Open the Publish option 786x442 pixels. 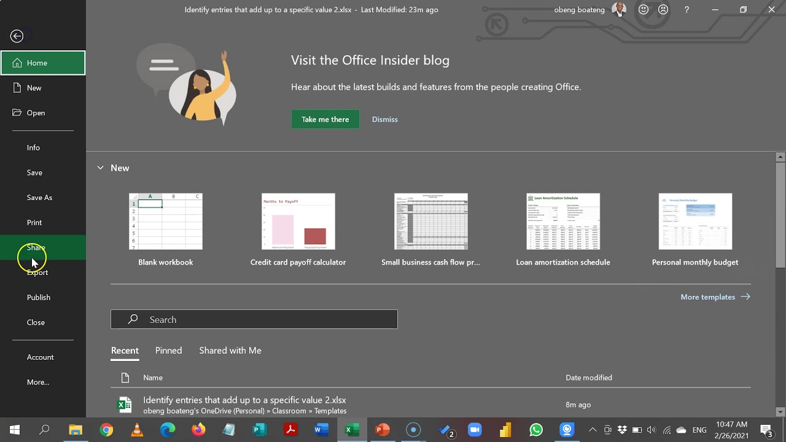43,297
